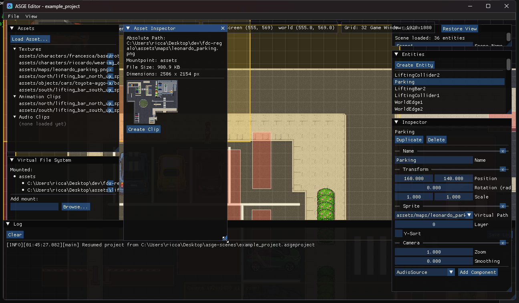Click the Restore View button
This screenshot has height=303, width=519.
pyautogui.click(x=460, y=29)
